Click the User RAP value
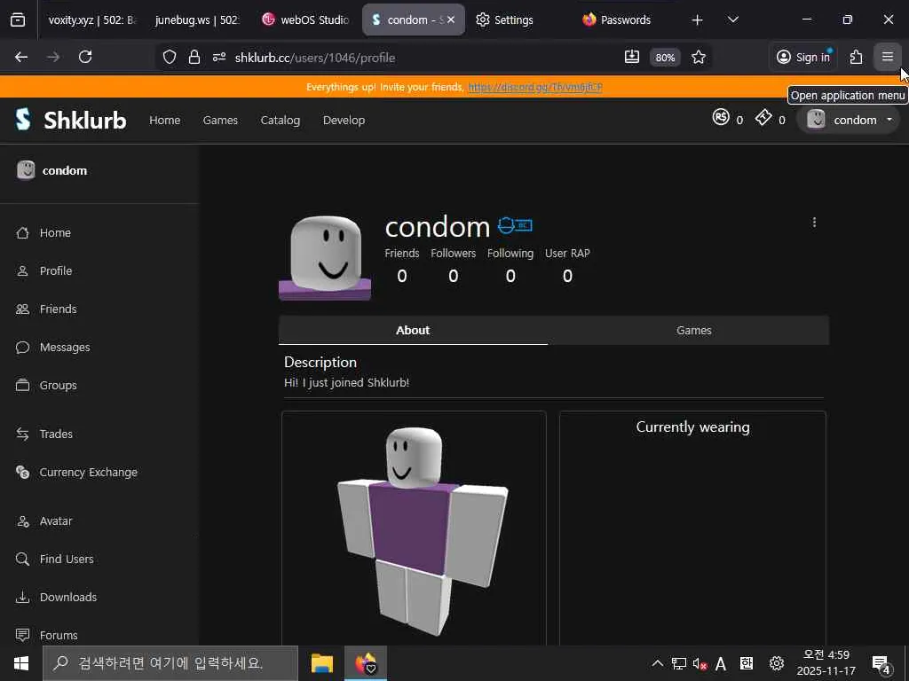Image resolution: width=909 pixels, height=681 pixels. [567, 276]
